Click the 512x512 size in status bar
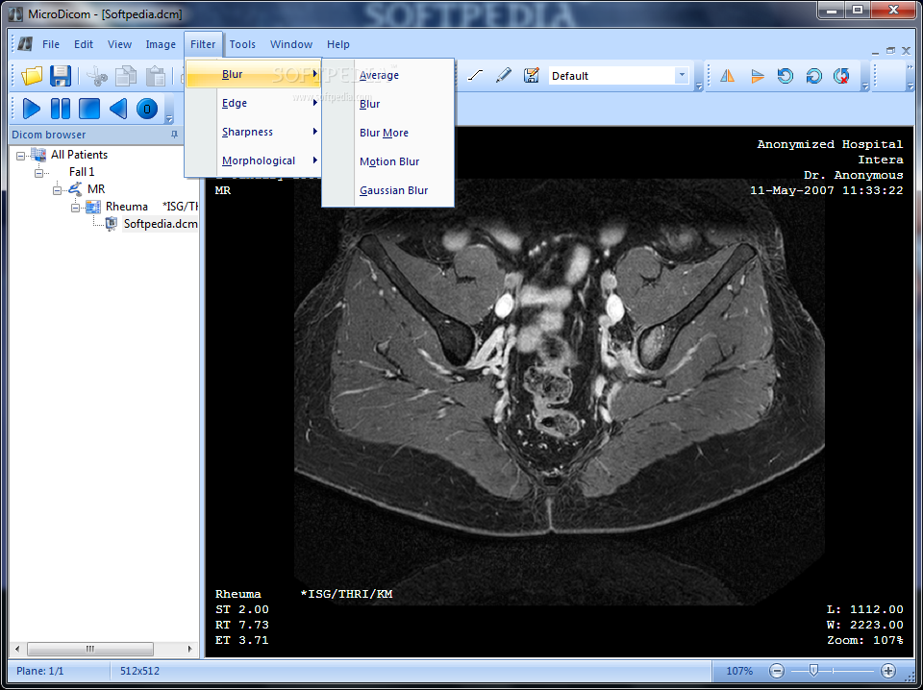 coord(140,671)
